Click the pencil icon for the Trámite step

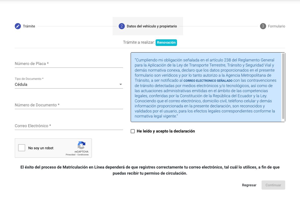coord(18,26)
